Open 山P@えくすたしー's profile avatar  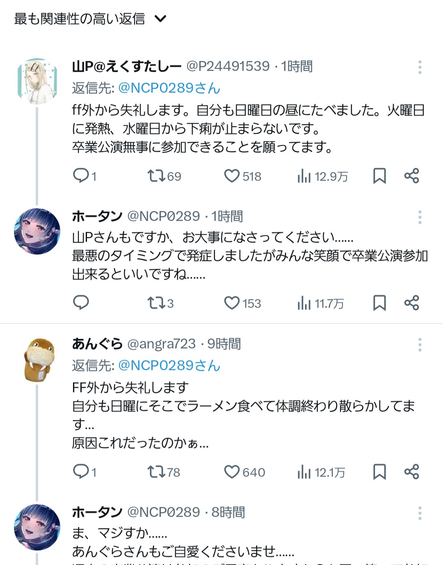(x=37, y=81)
